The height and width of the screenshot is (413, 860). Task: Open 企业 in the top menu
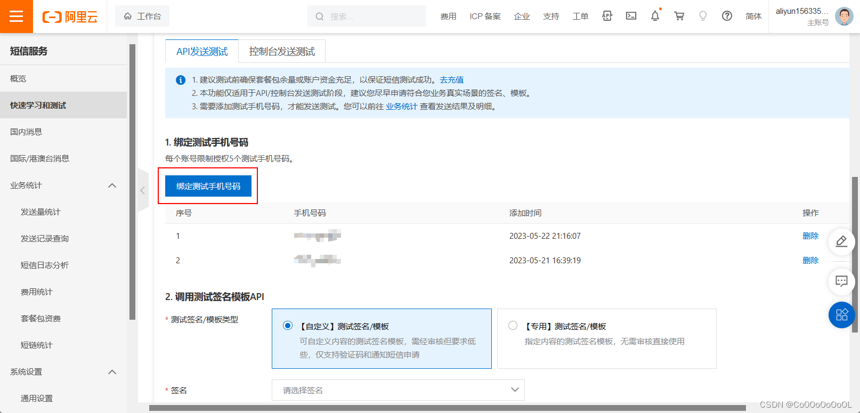click(522, 17)
